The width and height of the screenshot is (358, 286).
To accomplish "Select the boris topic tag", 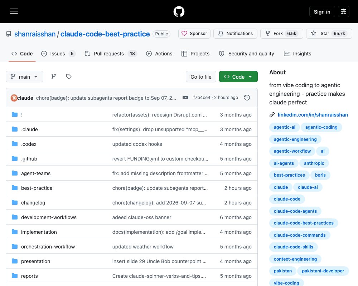I will point(320,175).
